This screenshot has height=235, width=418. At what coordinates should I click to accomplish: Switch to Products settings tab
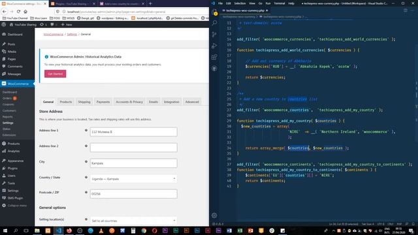click(66, 102)
